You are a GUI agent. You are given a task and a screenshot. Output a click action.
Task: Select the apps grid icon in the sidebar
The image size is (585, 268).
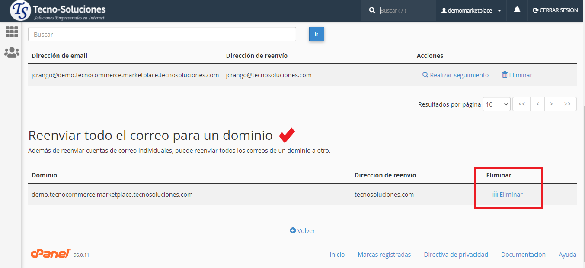coord(12,32)
